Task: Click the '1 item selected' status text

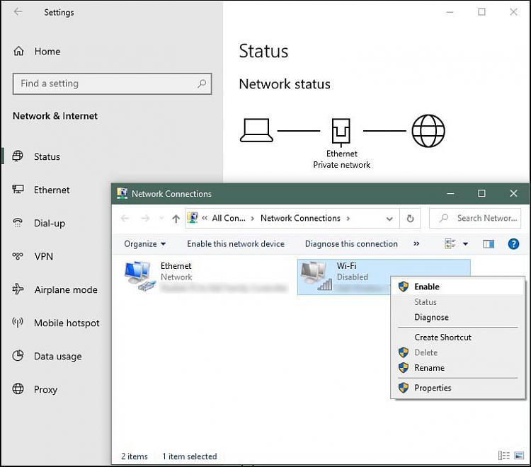Action: pos(190,456)
